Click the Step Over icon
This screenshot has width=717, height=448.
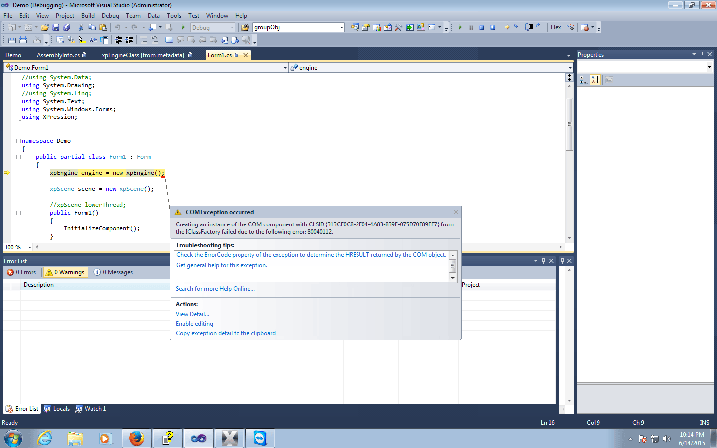coord(529,27)
